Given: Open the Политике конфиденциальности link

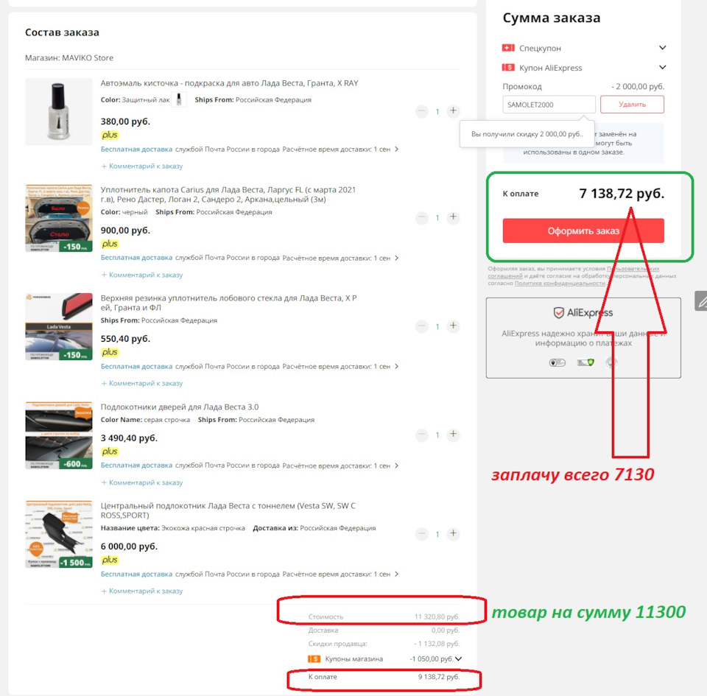Looking at the screenshot, I should point(560,283).
